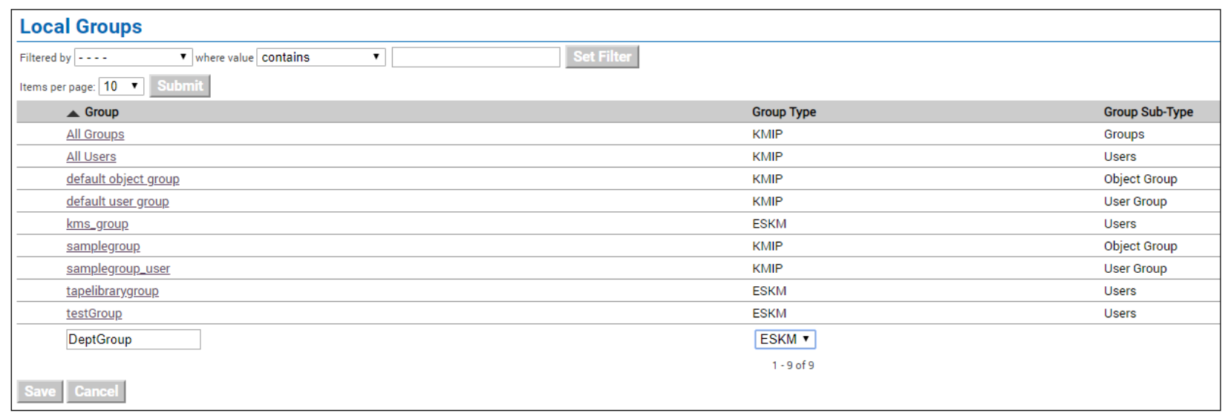The width and height of the screenshot is (1225, 413).
Task: Open the default object group link
Action: click(x=122, y=179)
